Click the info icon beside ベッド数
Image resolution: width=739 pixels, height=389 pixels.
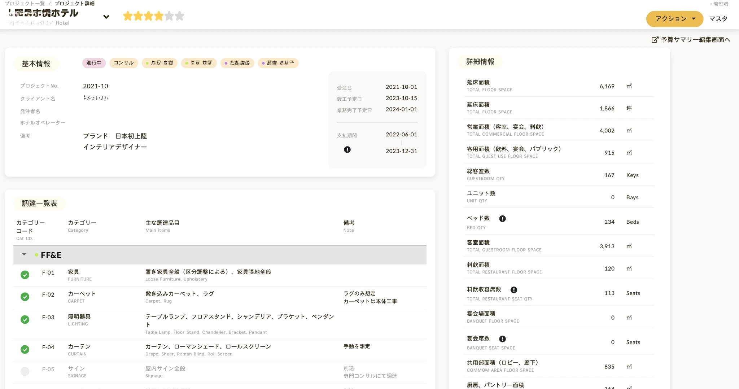(502, 219)
